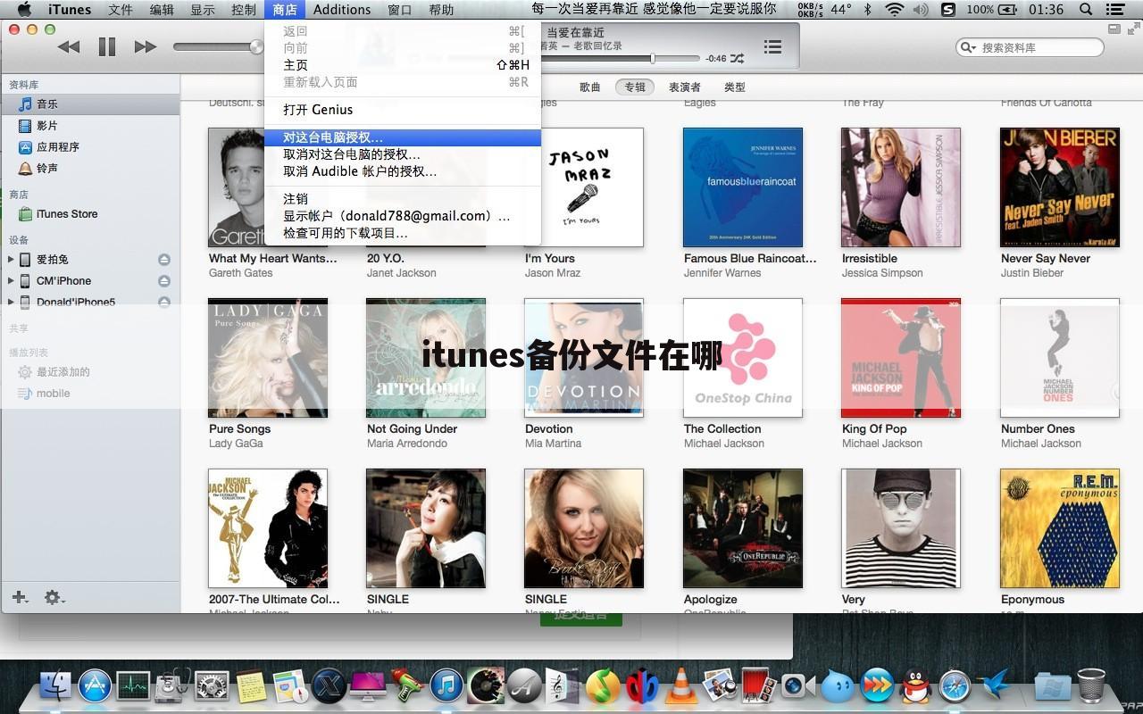Open the Additions menu in menu bar

coord(342,9)
